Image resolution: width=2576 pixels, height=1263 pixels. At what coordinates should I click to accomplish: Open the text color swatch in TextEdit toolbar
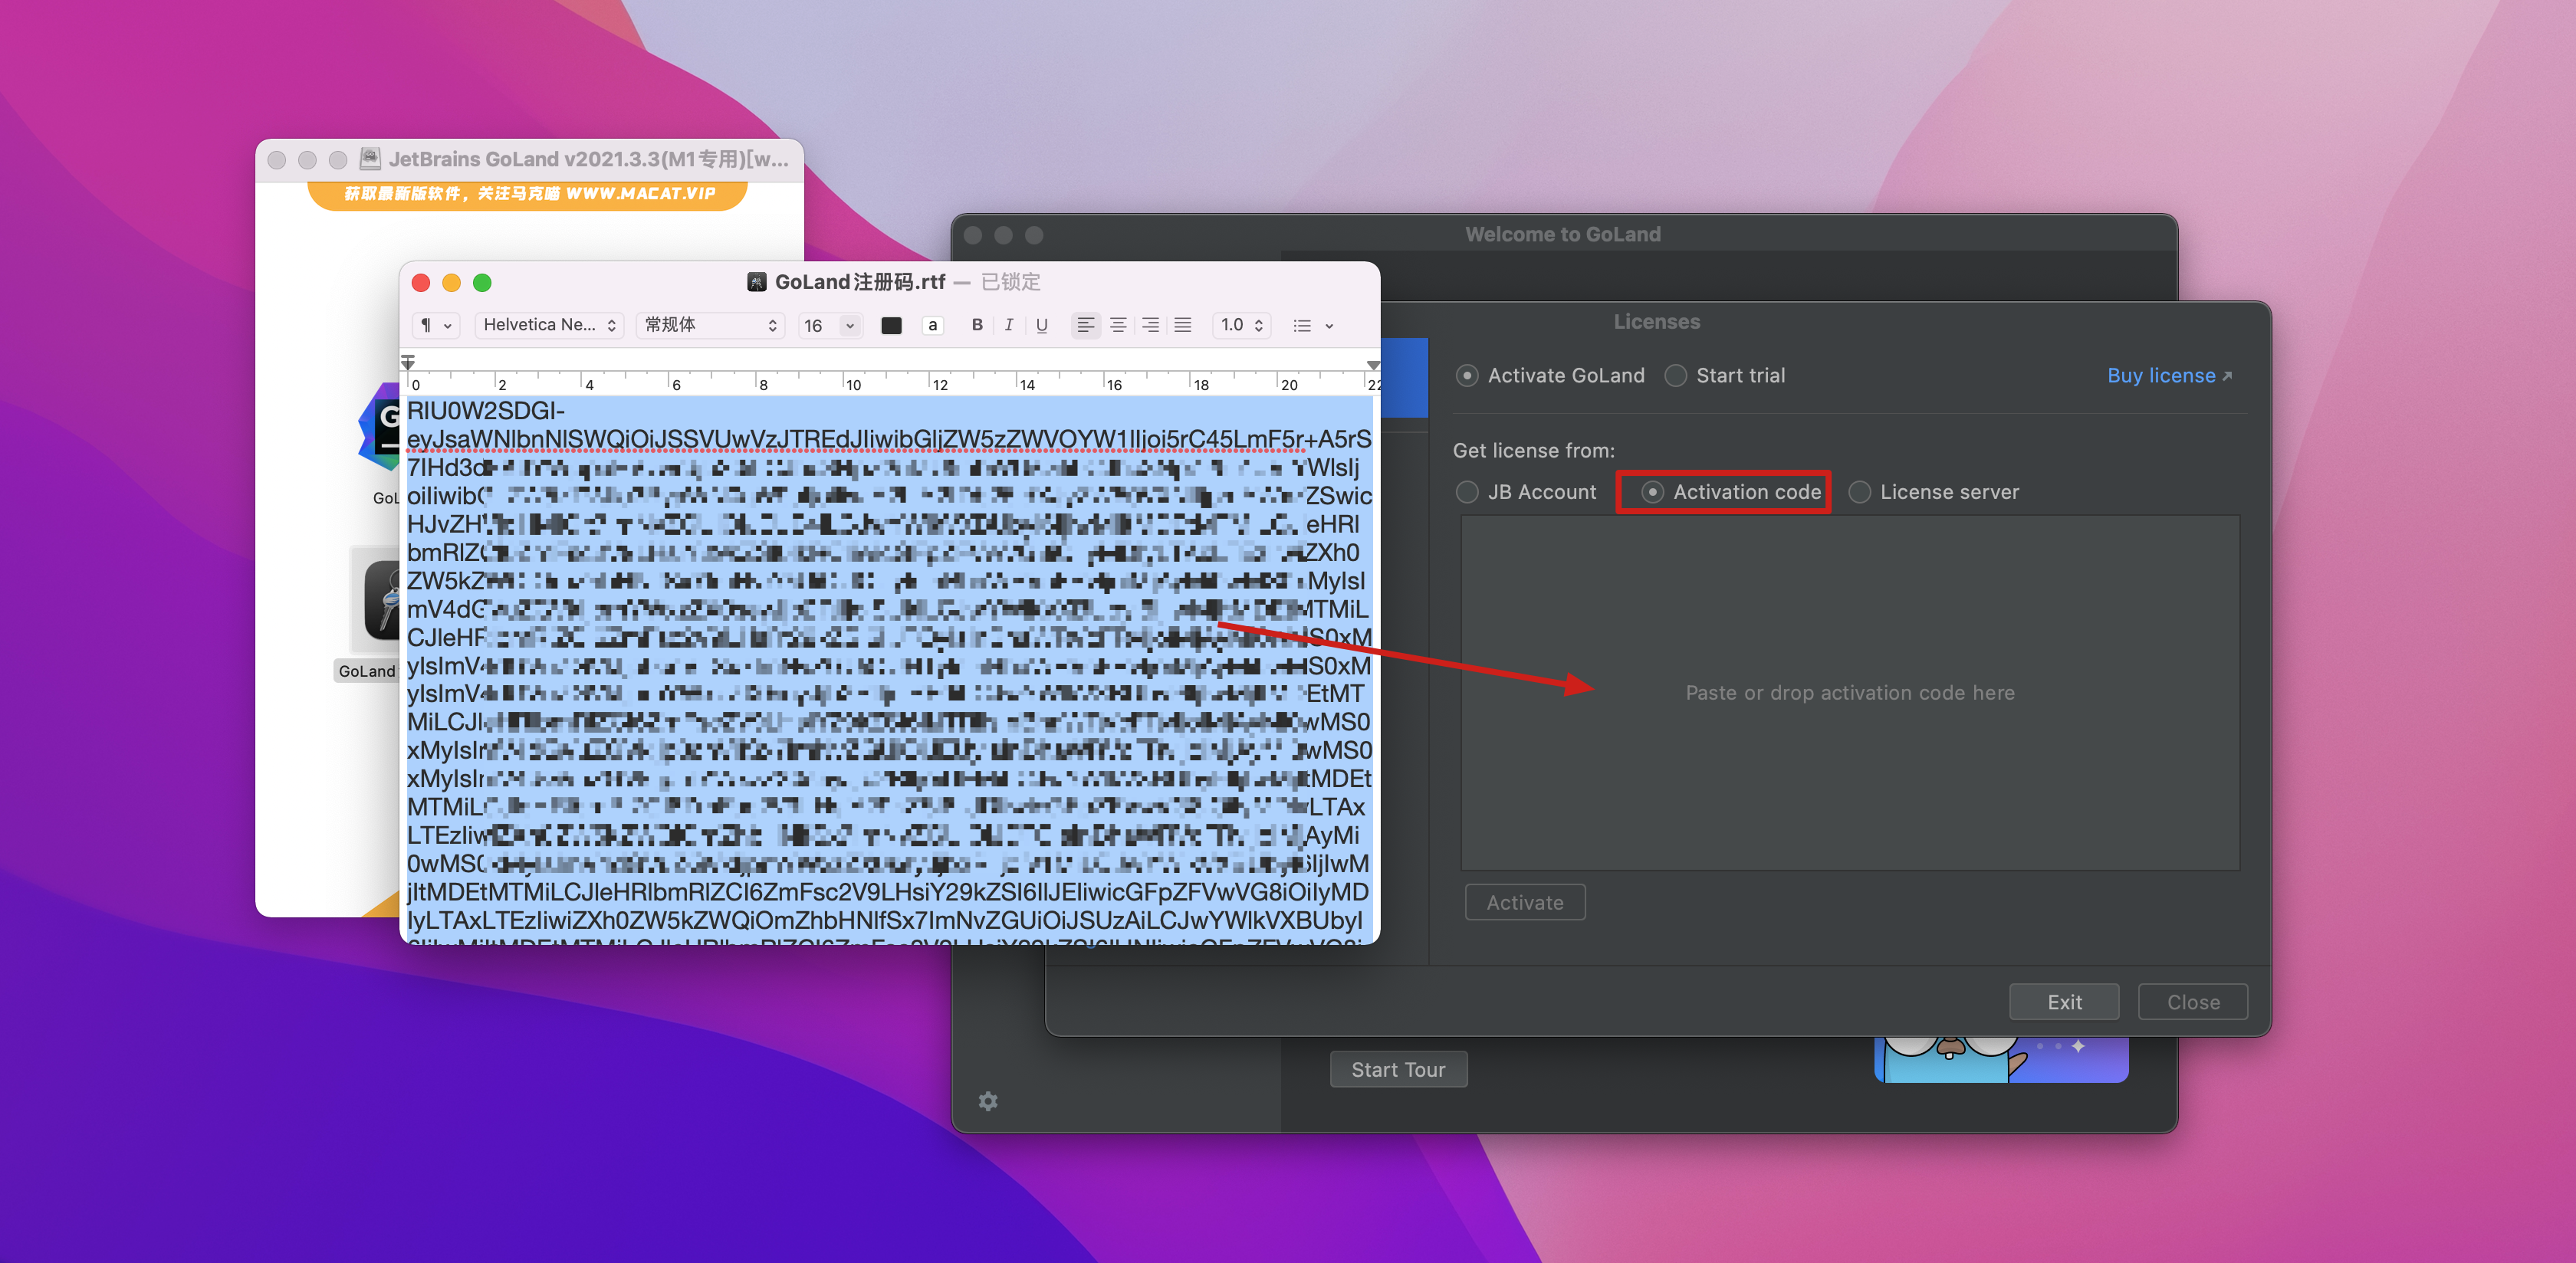(x=891, y=325)
